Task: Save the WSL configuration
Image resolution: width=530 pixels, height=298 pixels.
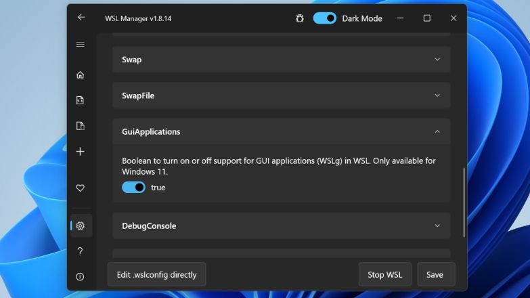Action: pos(436,275)
